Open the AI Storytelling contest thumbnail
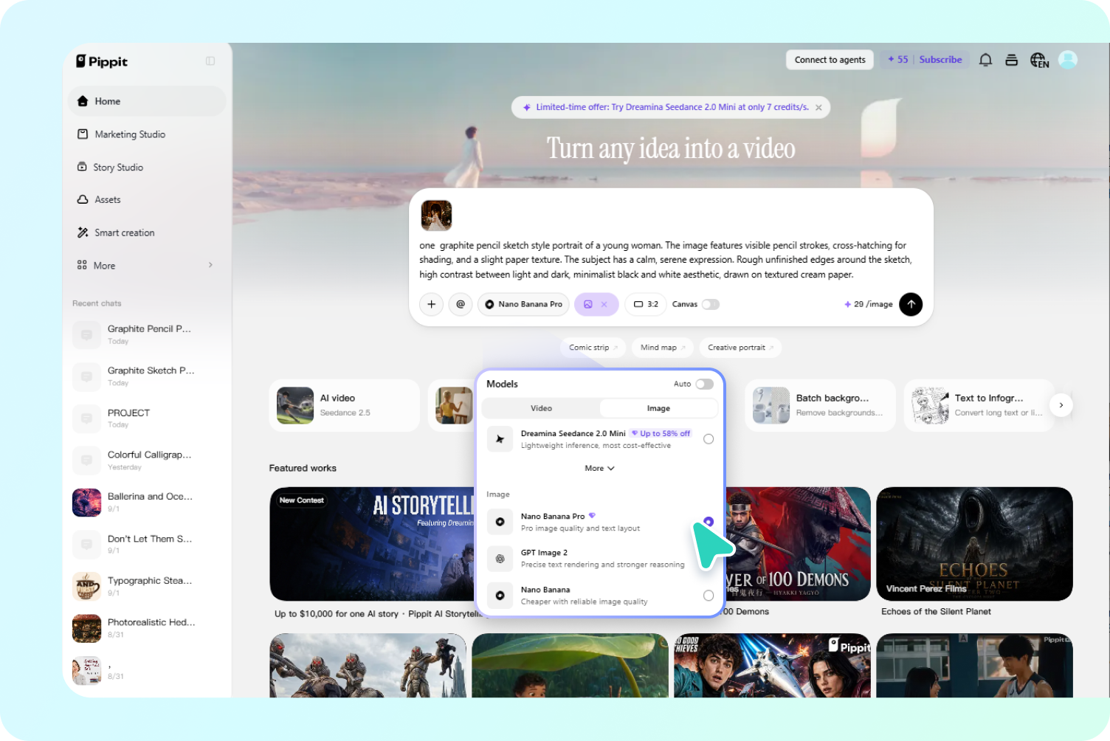The height and width of the screenshot is (741, 1110). pyautogui.click(x=372, y=544)
